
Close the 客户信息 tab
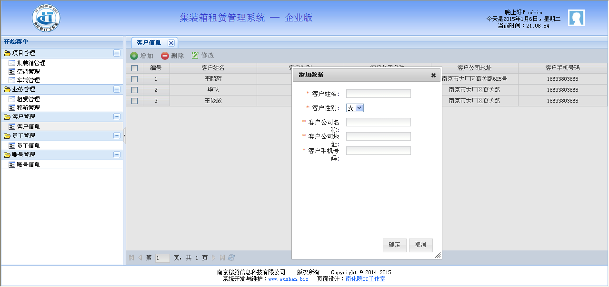click(x=171, y=43)
